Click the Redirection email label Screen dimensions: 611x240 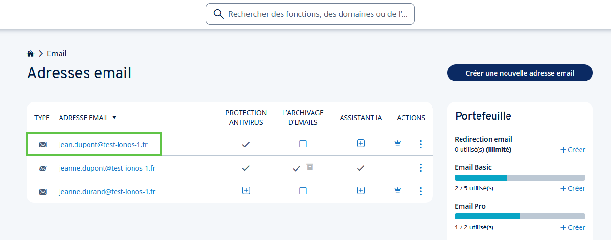click(x=483, y=139)
